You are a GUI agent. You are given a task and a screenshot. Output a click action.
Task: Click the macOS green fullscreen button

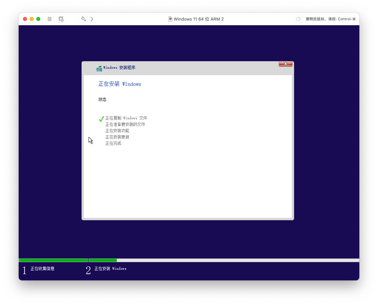[38, 19]
